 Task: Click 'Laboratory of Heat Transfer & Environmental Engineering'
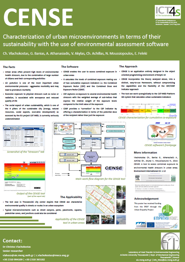click(x=154, y=252)
